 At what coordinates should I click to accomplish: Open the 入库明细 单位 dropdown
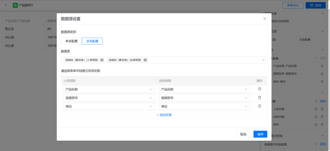109,106
